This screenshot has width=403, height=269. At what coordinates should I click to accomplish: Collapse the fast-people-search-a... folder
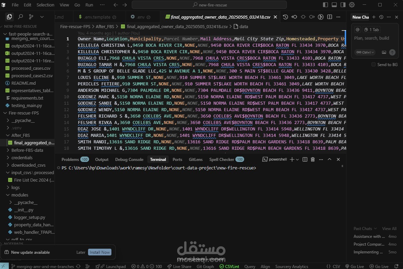click(x=28, y=34)
